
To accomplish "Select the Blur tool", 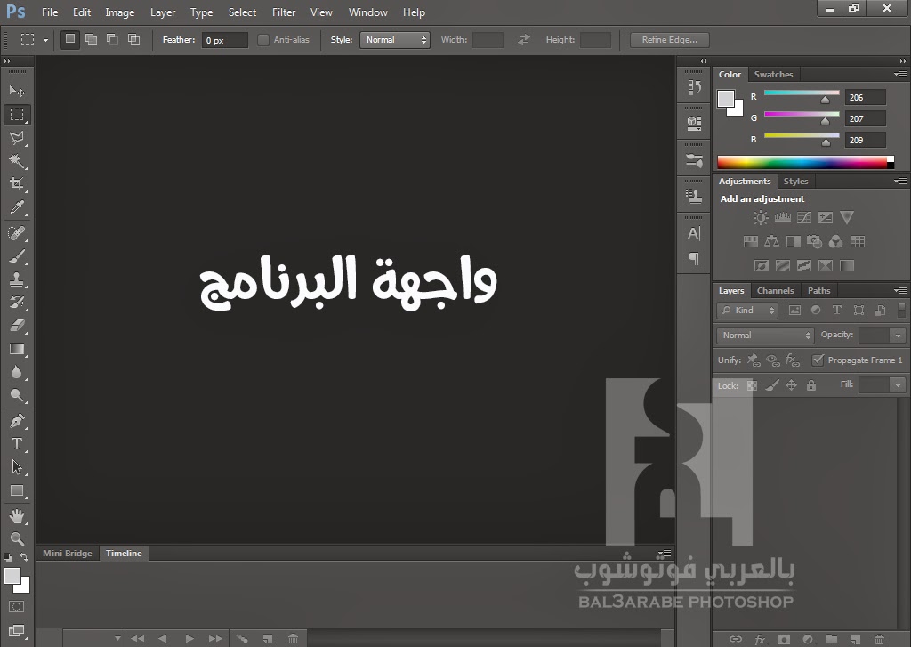I will point(17,372).
